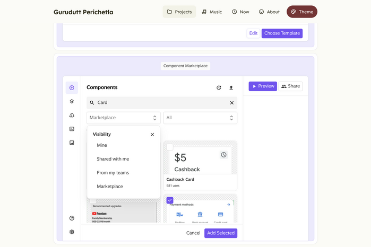
Task: Uncheck the Payment methods card checkbox
Action: 170,200
